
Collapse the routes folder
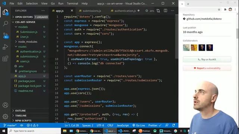pyautogui.click(x=30, y=47)
